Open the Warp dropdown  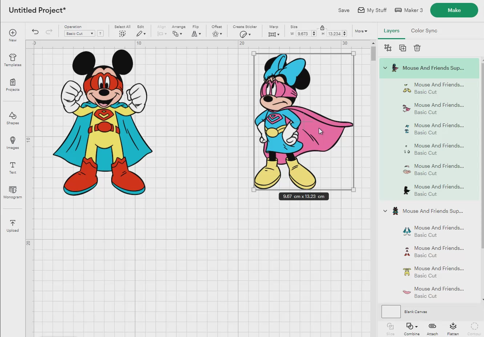tap(274, 34)
